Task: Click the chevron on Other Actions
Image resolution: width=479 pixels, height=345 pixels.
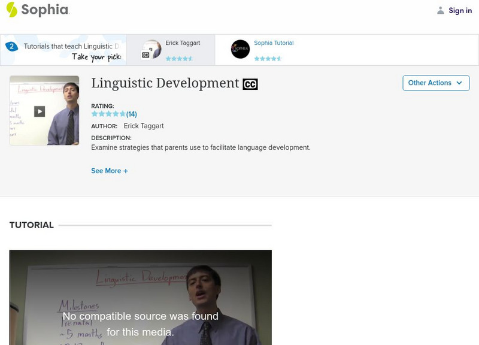Action: click(459, 83)
